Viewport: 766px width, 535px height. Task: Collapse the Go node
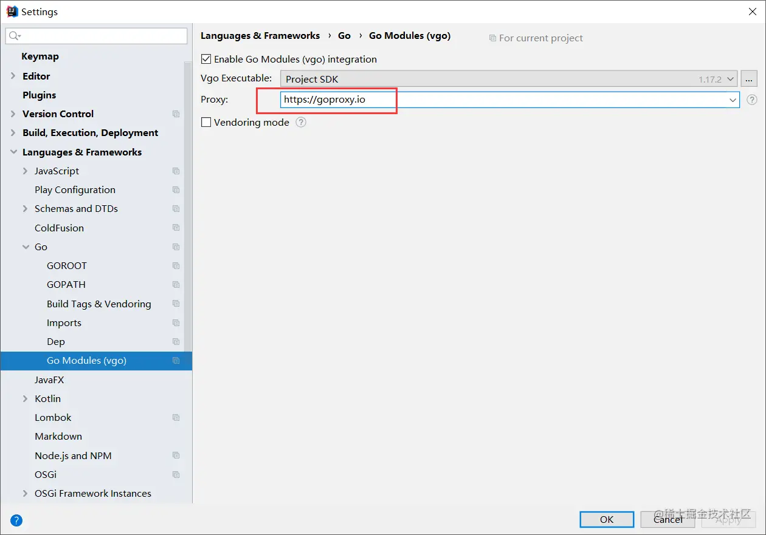pos(26,247)
